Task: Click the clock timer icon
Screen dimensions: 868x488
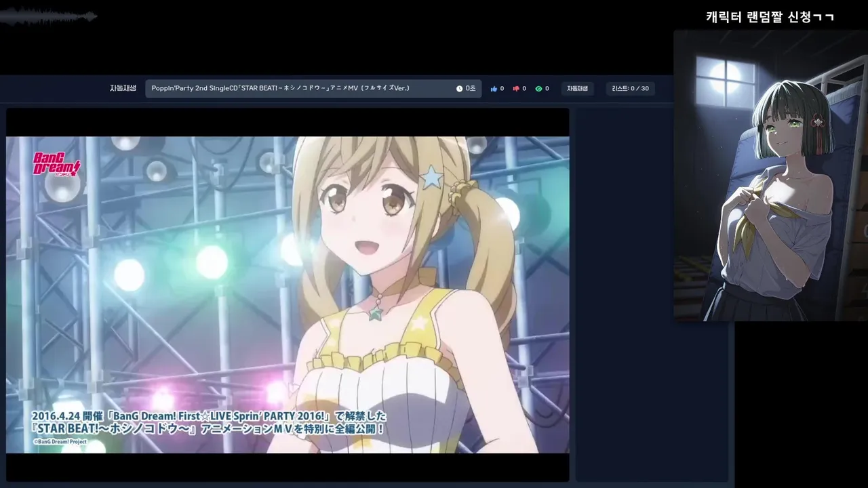Action: click(459, 89)
